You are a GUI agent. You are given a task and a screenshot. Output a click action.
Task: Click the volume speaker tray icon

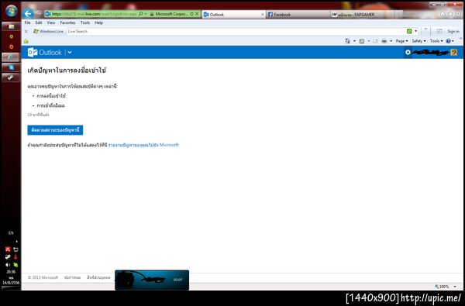8,265
